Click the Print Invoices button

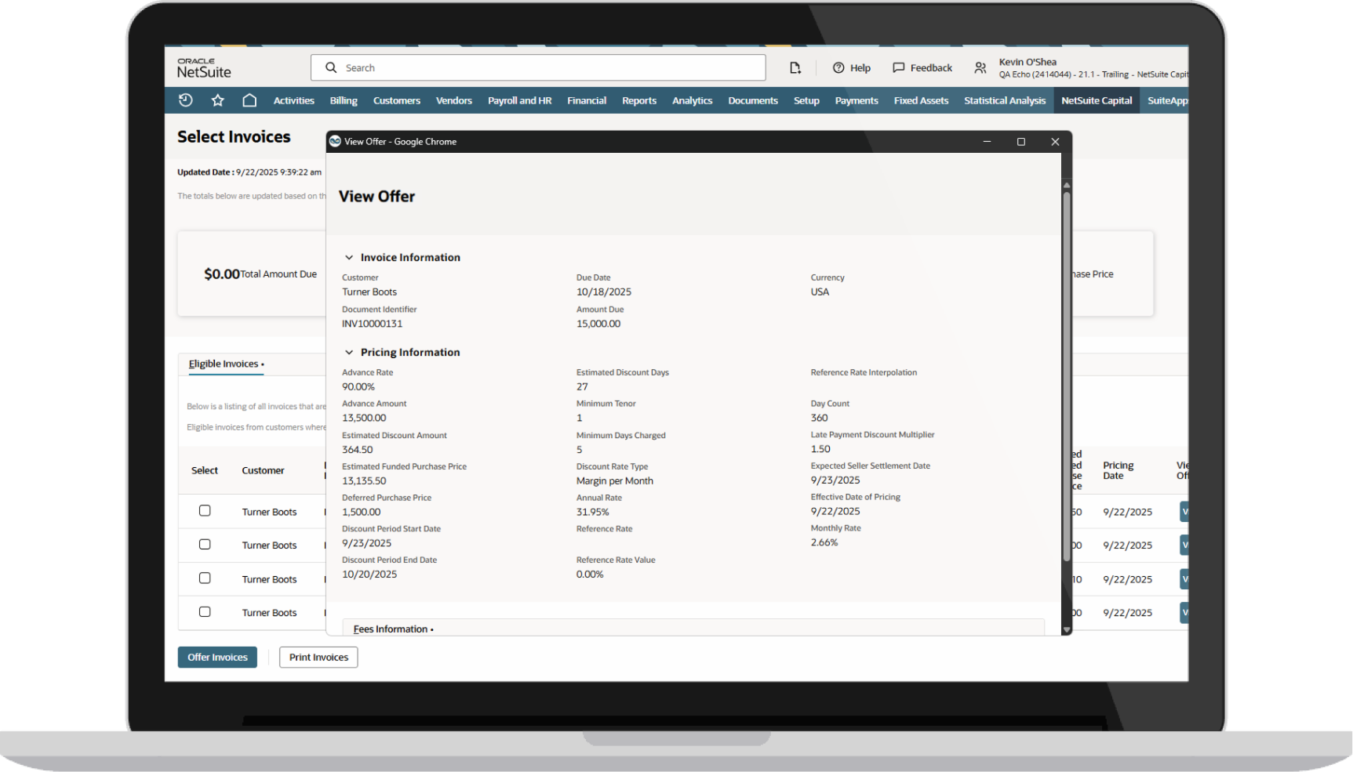click(x=318, y=658)
